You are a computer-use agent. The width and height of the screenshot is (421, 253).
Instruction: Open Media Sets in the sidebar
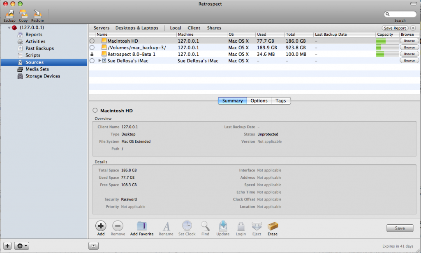click(x=37, y=69)
